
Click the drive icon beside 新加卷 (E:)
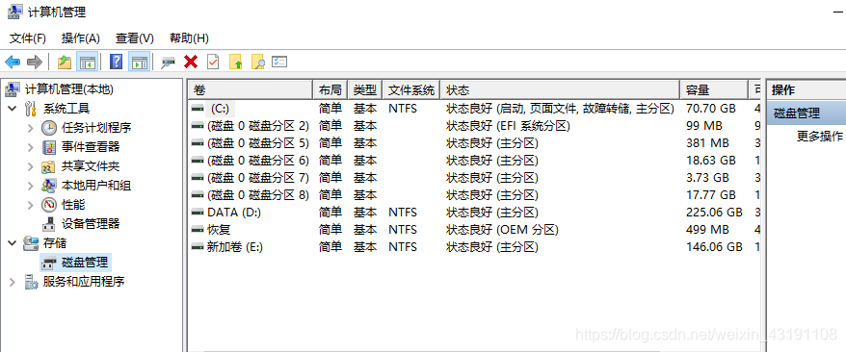click(x=198, y=247)
